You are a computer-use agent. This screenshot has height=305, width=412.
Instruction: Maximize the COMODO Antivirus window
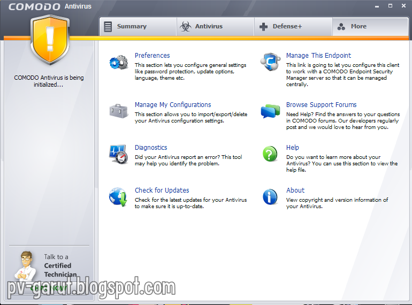(x=390, y=6)
